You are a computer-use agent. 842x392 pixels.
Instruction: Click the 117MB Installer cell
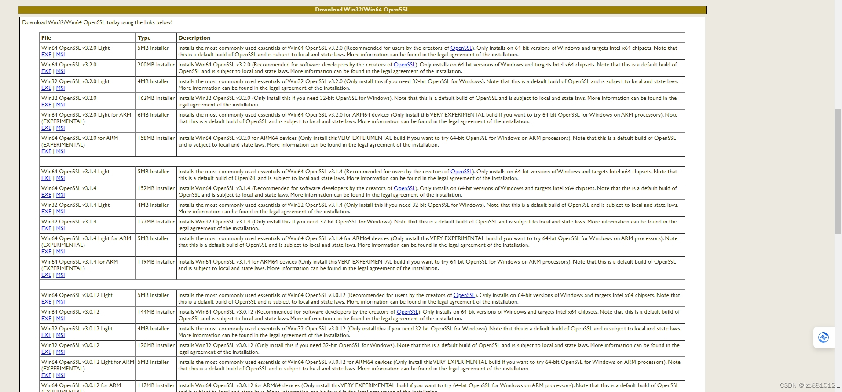(x=156, y=386)
